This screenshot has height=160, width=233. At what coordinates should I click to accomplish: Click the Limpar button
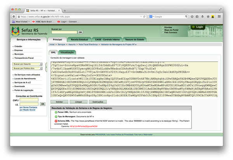(x=78, y=102)
